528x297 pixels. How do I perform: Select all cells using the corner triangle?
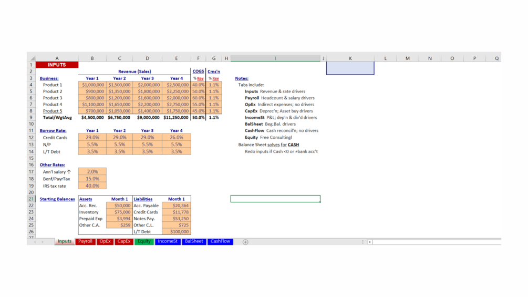(x=32, y=58)
